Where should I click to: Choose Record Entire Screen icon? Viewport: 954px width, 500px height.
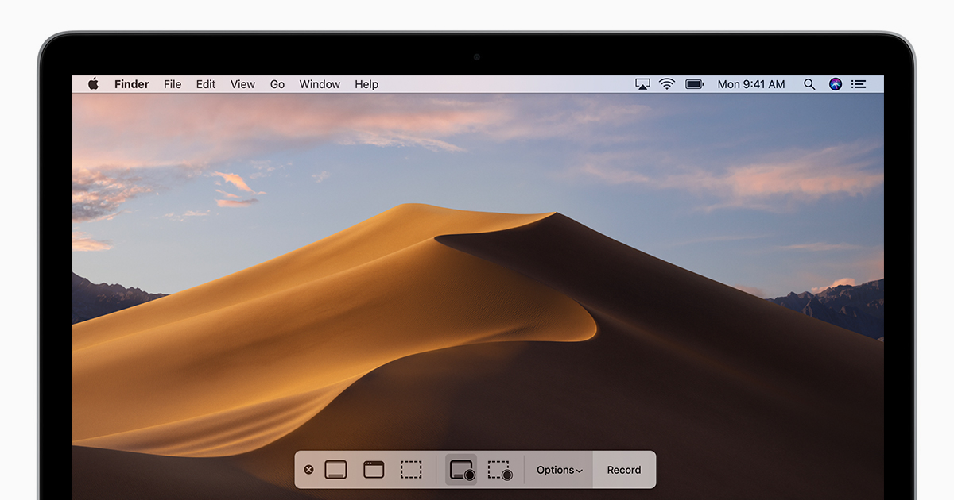click(x=461, y=470)
